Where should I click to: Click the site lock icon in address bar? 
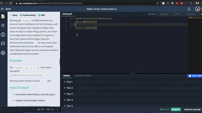point(16,3)
